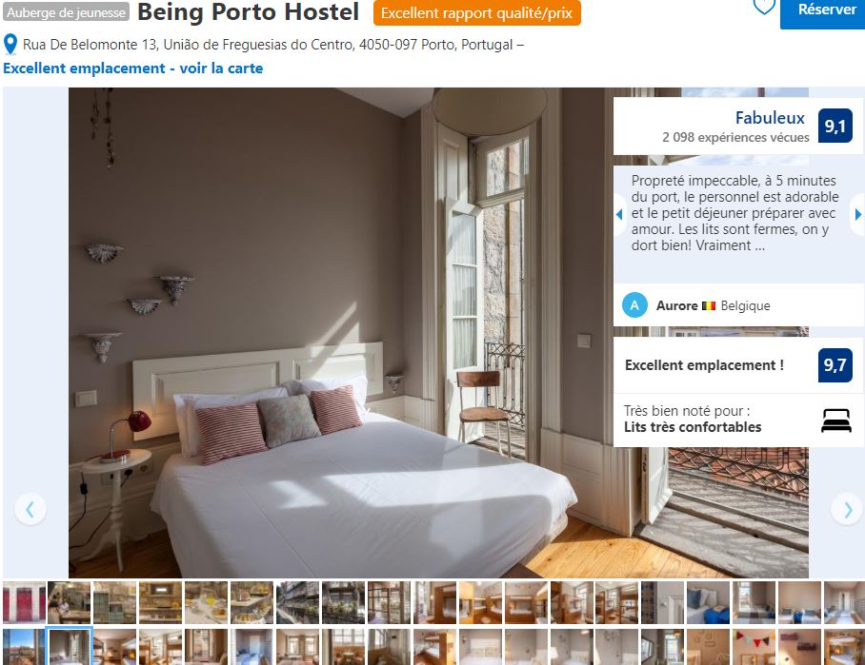This screenshot has width=865, height=665.
Task: Click the bed icon for comfortable beds
Action: click(836, 421)
